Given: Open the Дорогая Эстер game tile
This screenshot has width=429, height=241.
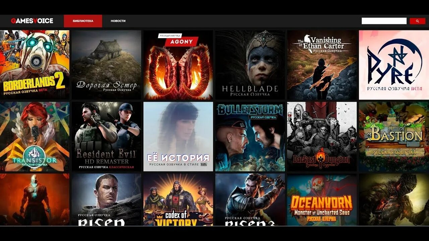Looking at the screenshot, I should pos(106,65).
